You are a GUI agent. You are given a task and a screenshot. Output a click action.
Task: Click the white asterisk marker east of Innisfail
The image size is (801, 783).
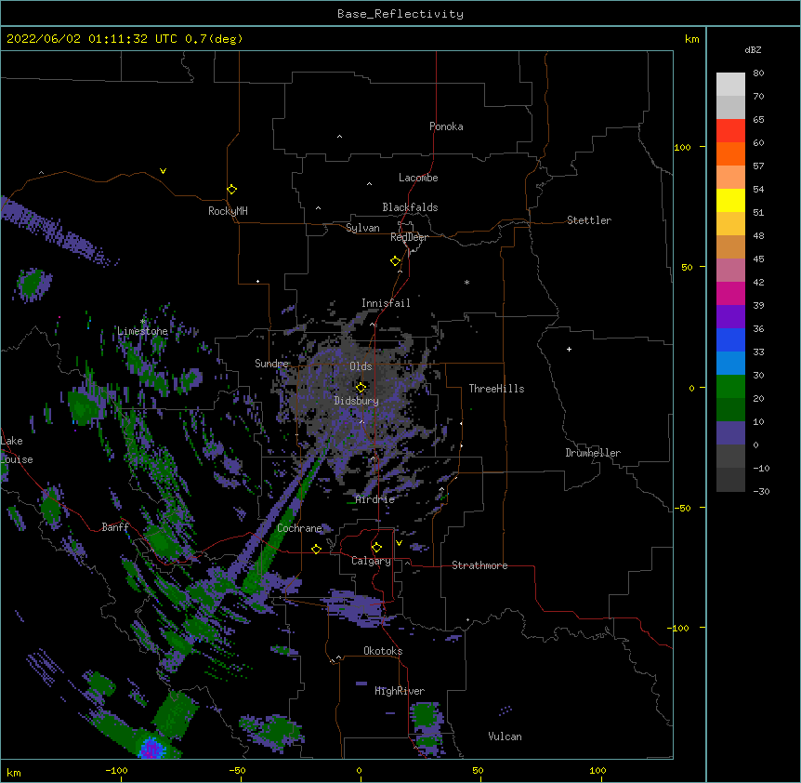(466, 282)
